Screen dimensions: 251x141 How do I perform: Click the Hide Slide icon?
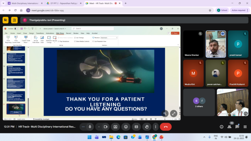(42, 39)
